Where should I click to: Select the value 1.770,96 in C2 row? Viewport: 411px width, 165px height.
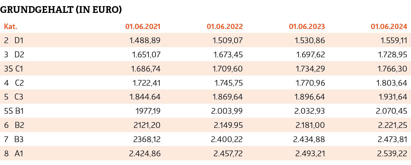point(310,83)
